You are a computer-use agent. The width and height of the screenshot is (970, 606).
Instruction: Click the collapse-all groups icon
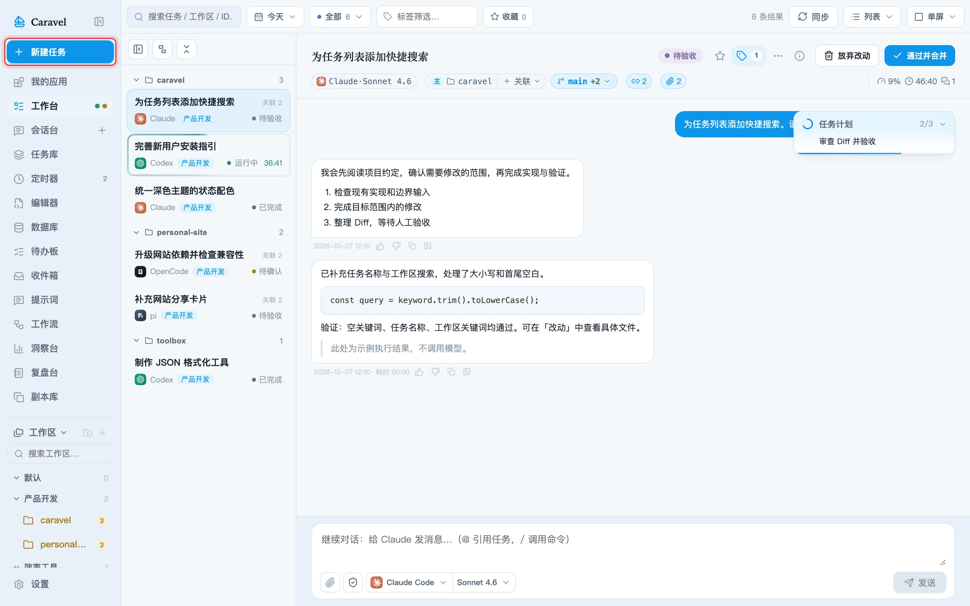tap(186, 49)
